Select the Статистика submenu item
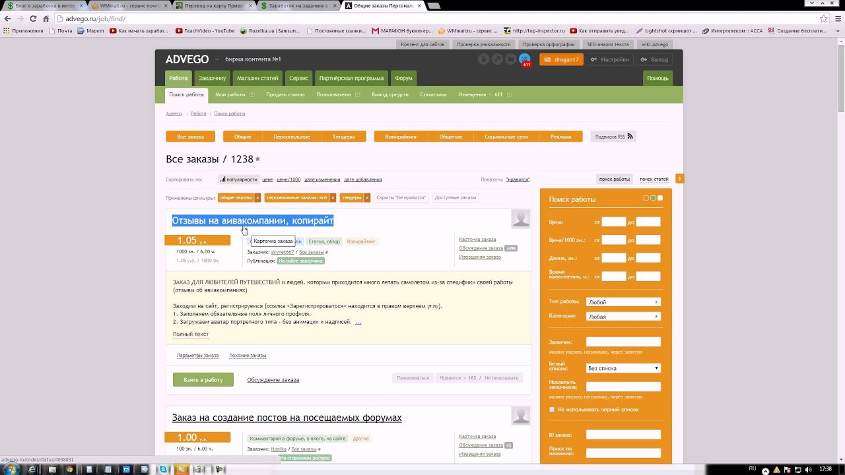 433,94
